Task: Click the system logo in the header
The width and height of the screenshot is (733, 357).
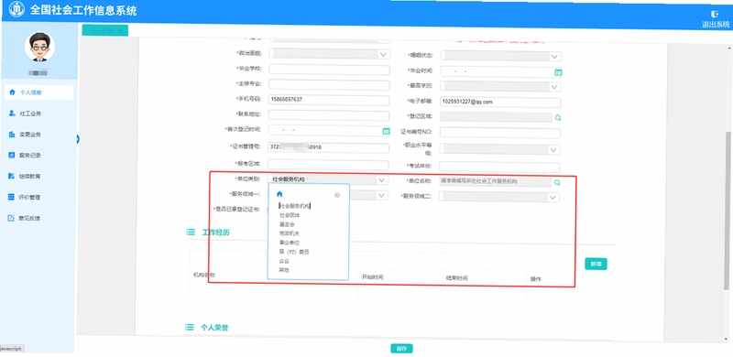Action: (16, 9)
